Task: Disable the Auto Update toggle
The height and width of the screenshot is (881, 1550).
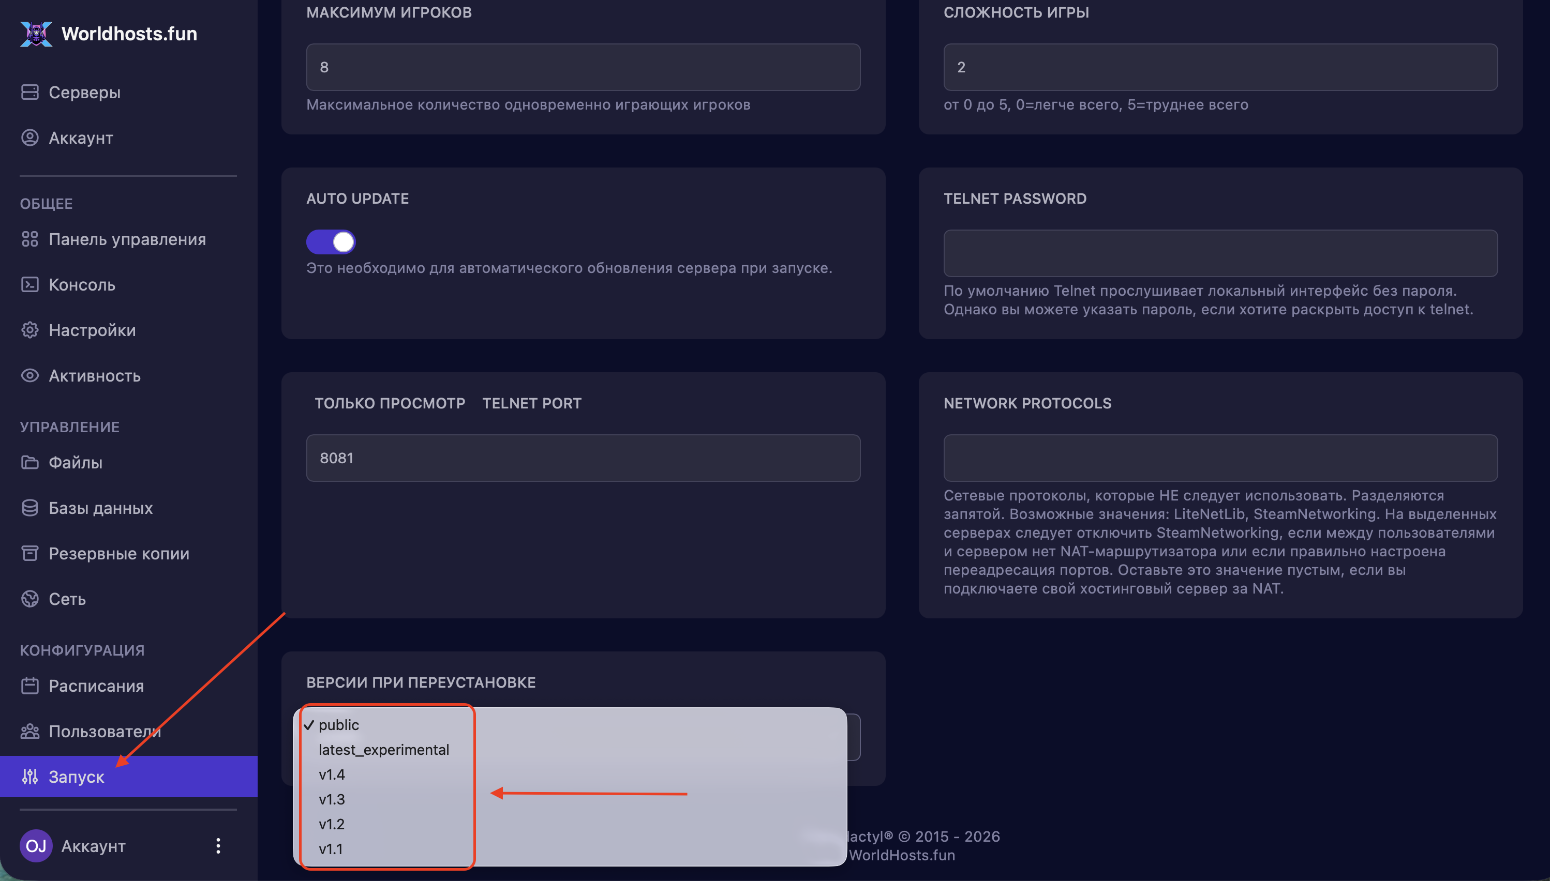Action: (331, 242)
